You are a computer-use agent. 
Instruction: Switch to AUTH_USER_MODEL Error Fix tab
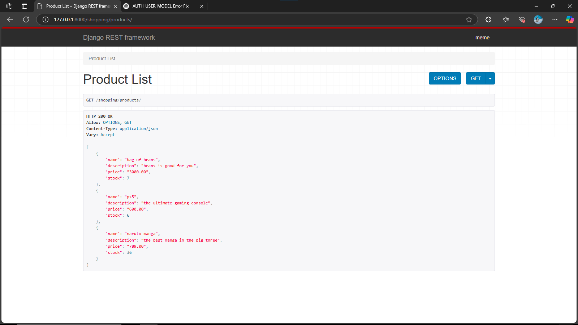click(x=164, y=6)
